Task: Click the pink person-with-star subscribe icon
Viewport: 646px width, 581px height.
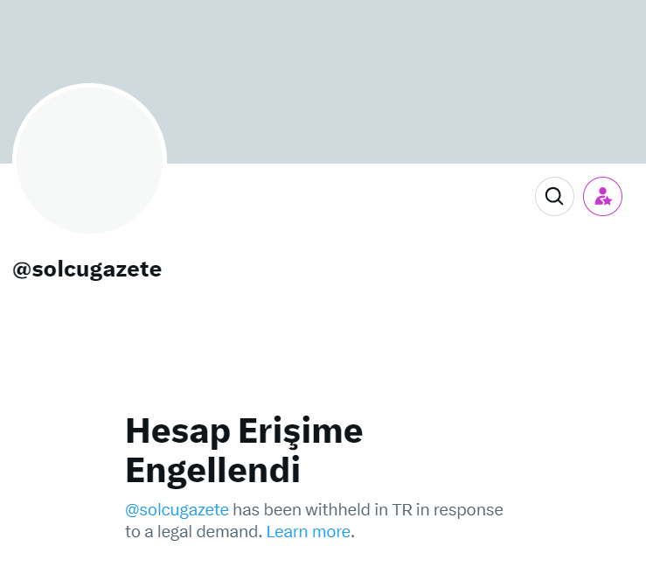Action: 602,196
